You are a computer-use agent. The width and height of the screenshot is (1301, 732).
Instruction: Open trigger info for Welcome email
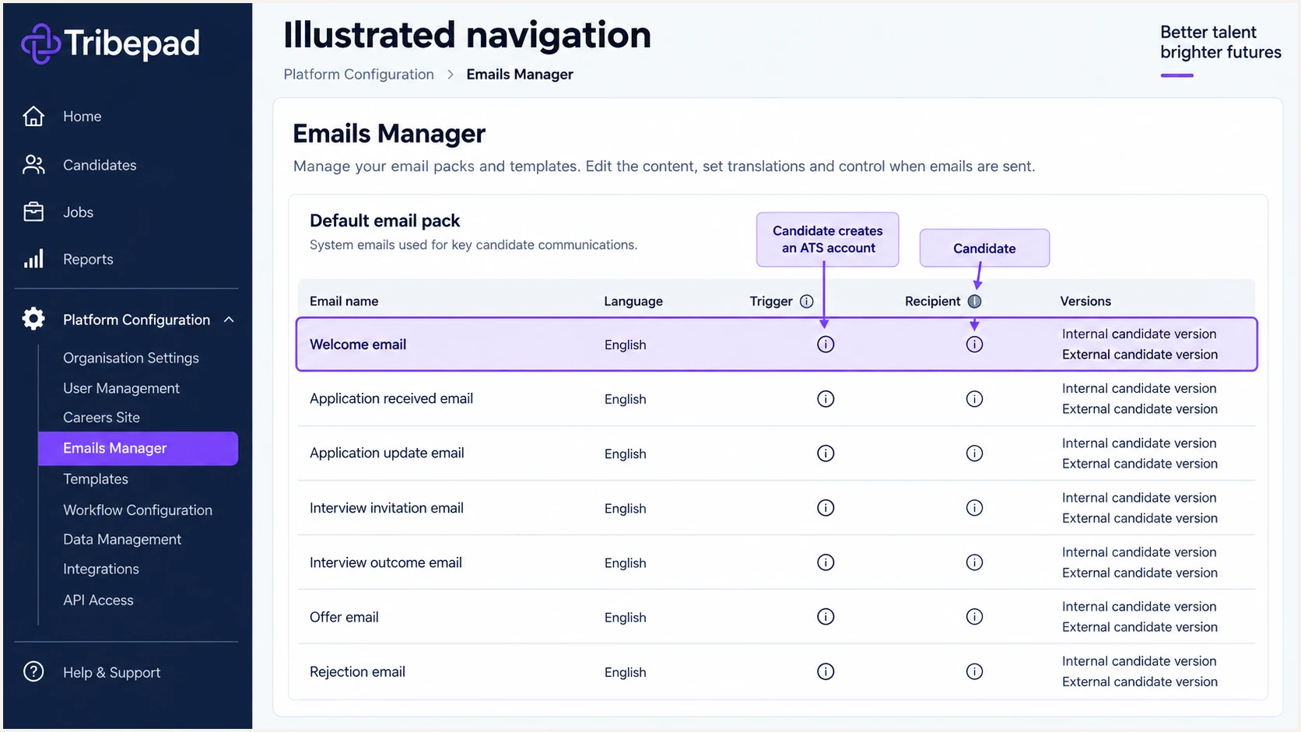[826, 344]
